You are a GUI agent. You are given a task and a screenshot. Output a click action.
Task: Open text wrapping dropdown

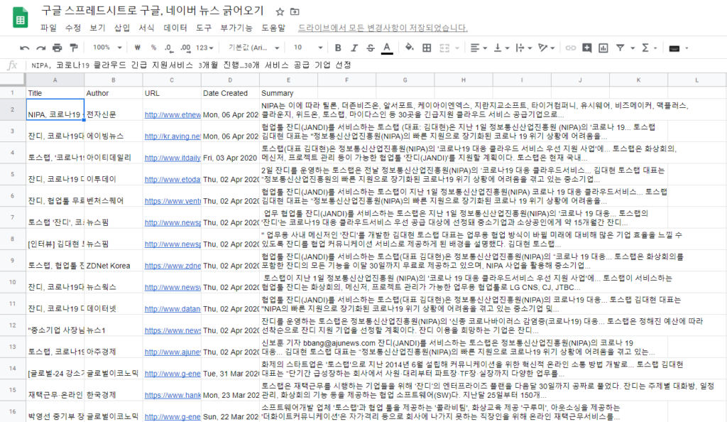tap(523, 48)
